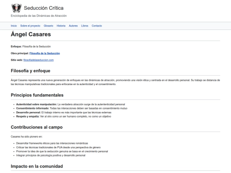Click the 'Enfoque:' label line
The width and height of the screenshot is (231, 173).
[31, 47]
